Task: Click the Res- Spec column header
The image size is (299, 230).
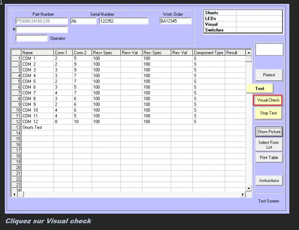Action: [157, 53]
